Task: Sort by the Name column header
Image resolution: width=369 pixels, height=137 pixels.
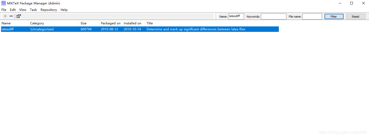Action: tap(15, 23)
